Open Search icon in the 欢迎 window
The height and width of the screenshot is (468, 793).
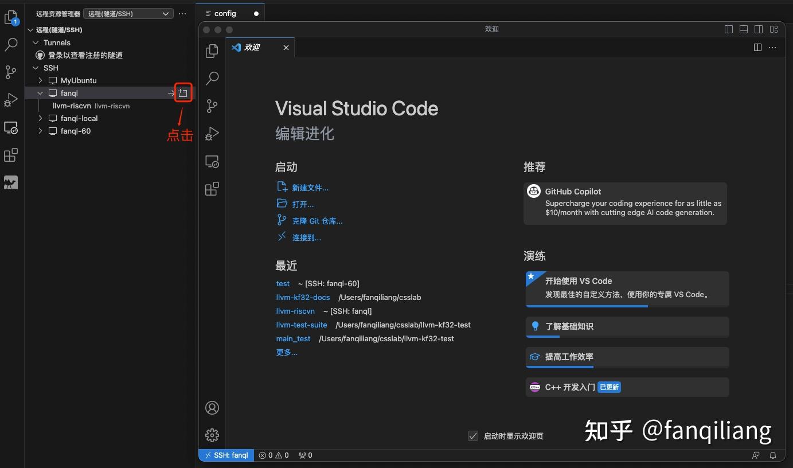[x=212, y=78]
